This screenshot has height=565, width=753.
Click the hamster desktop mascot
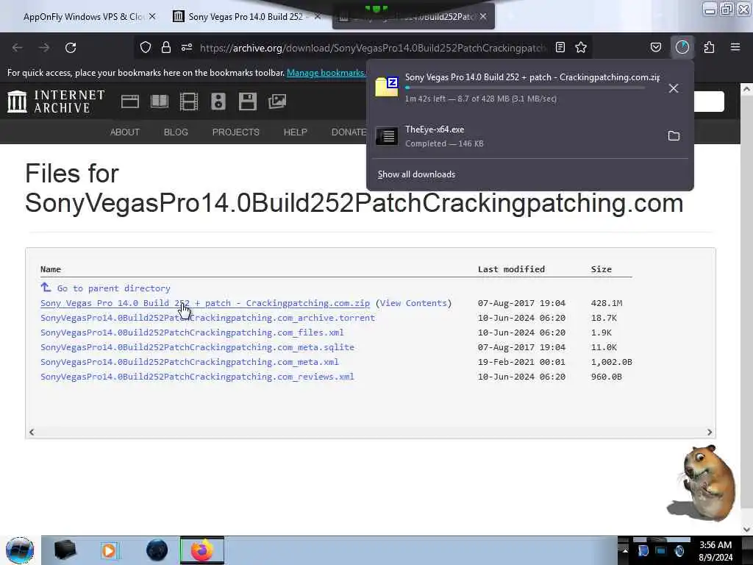(x=702, y=483)
